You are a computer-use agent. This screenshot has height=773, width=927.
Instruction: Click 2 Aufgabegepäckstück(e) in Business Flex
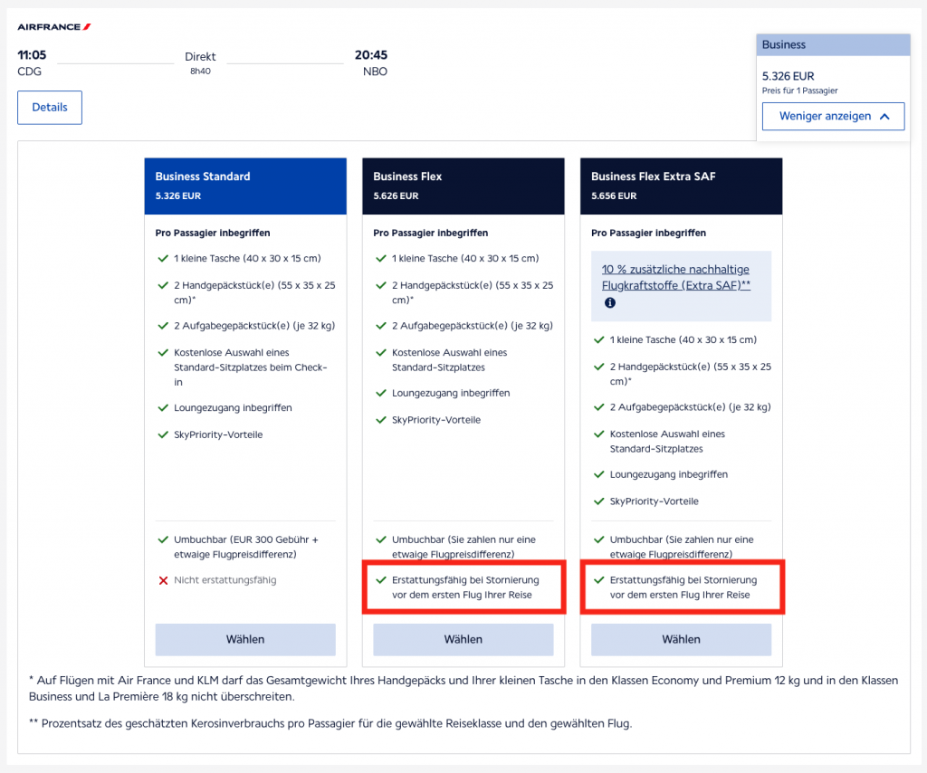point(473,326)
